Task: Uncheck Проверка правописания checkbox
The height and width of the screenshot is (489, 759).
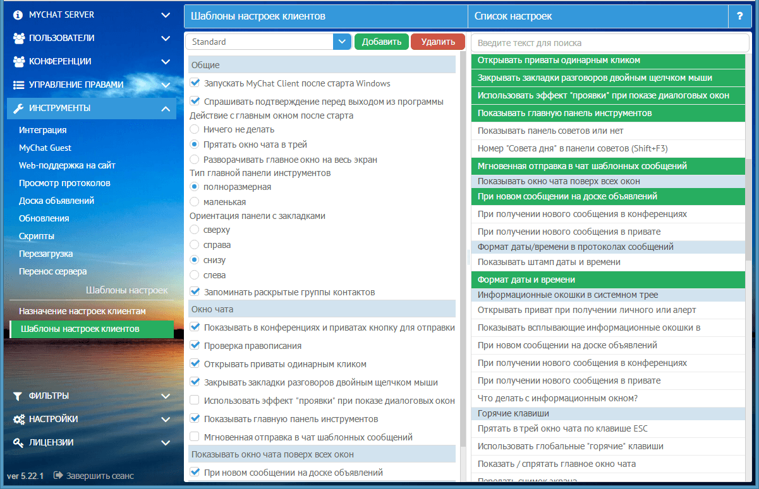Action: point(195,346)
